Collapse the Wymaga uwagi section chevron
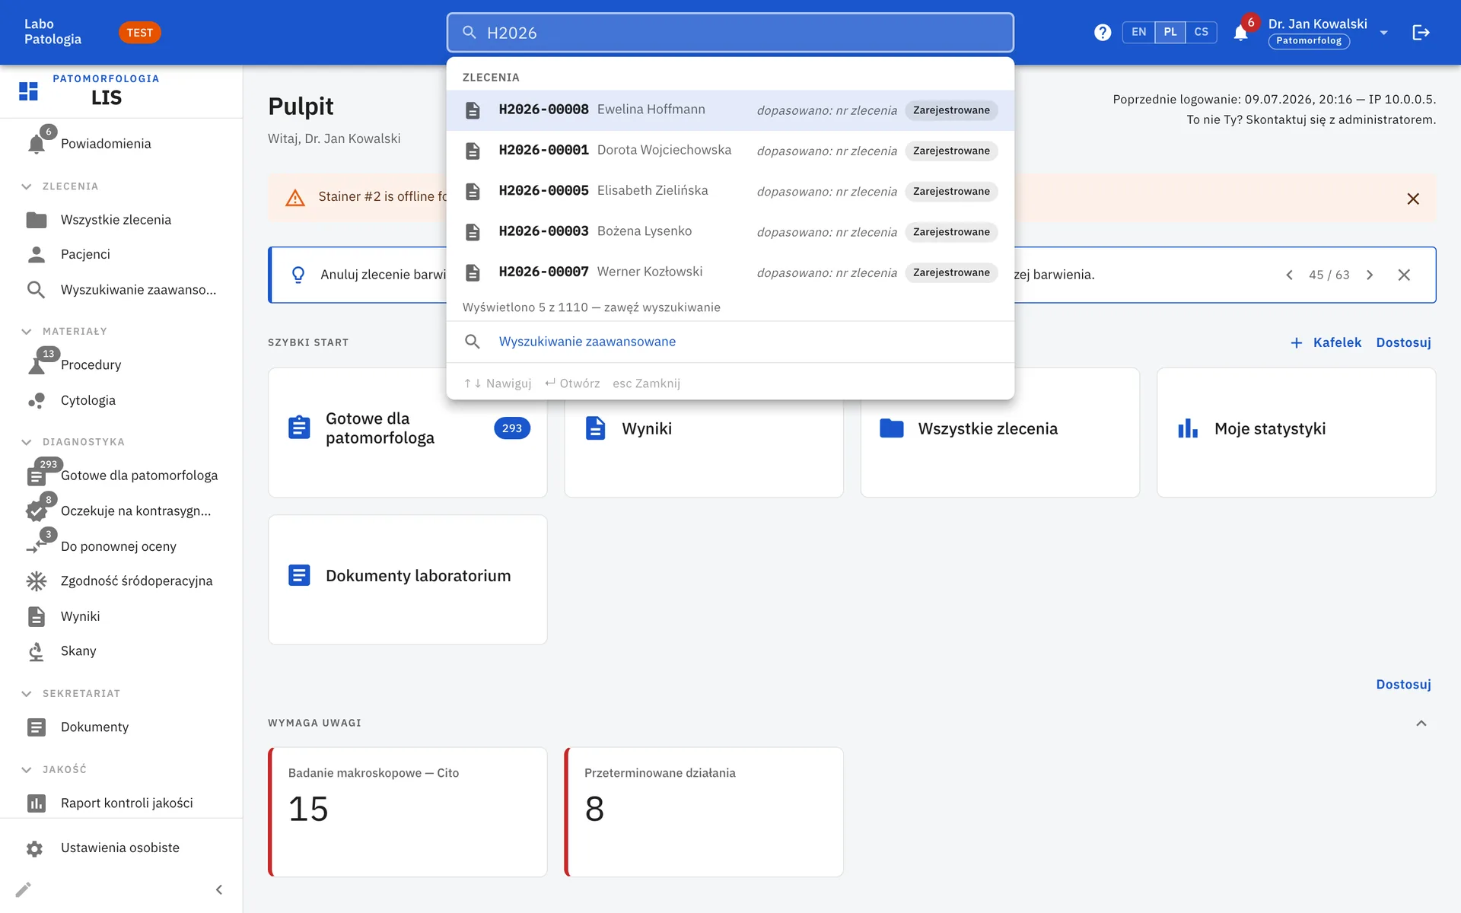The image size is (1461, 913). (x=1421, y=724)
